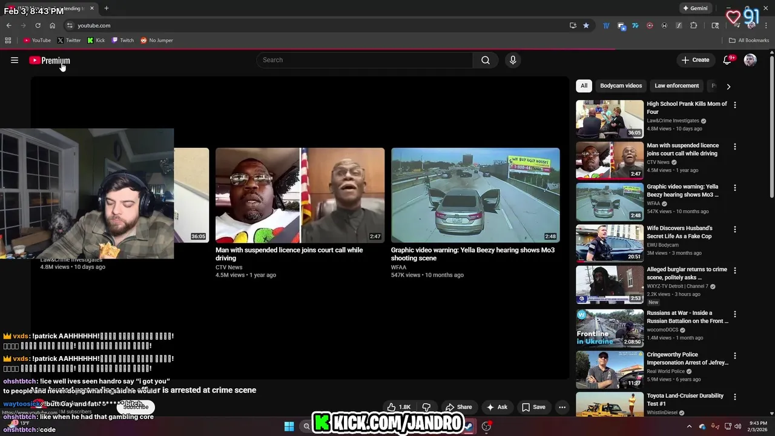Open a new browser tab
The image size is (775, 436).
107,8
